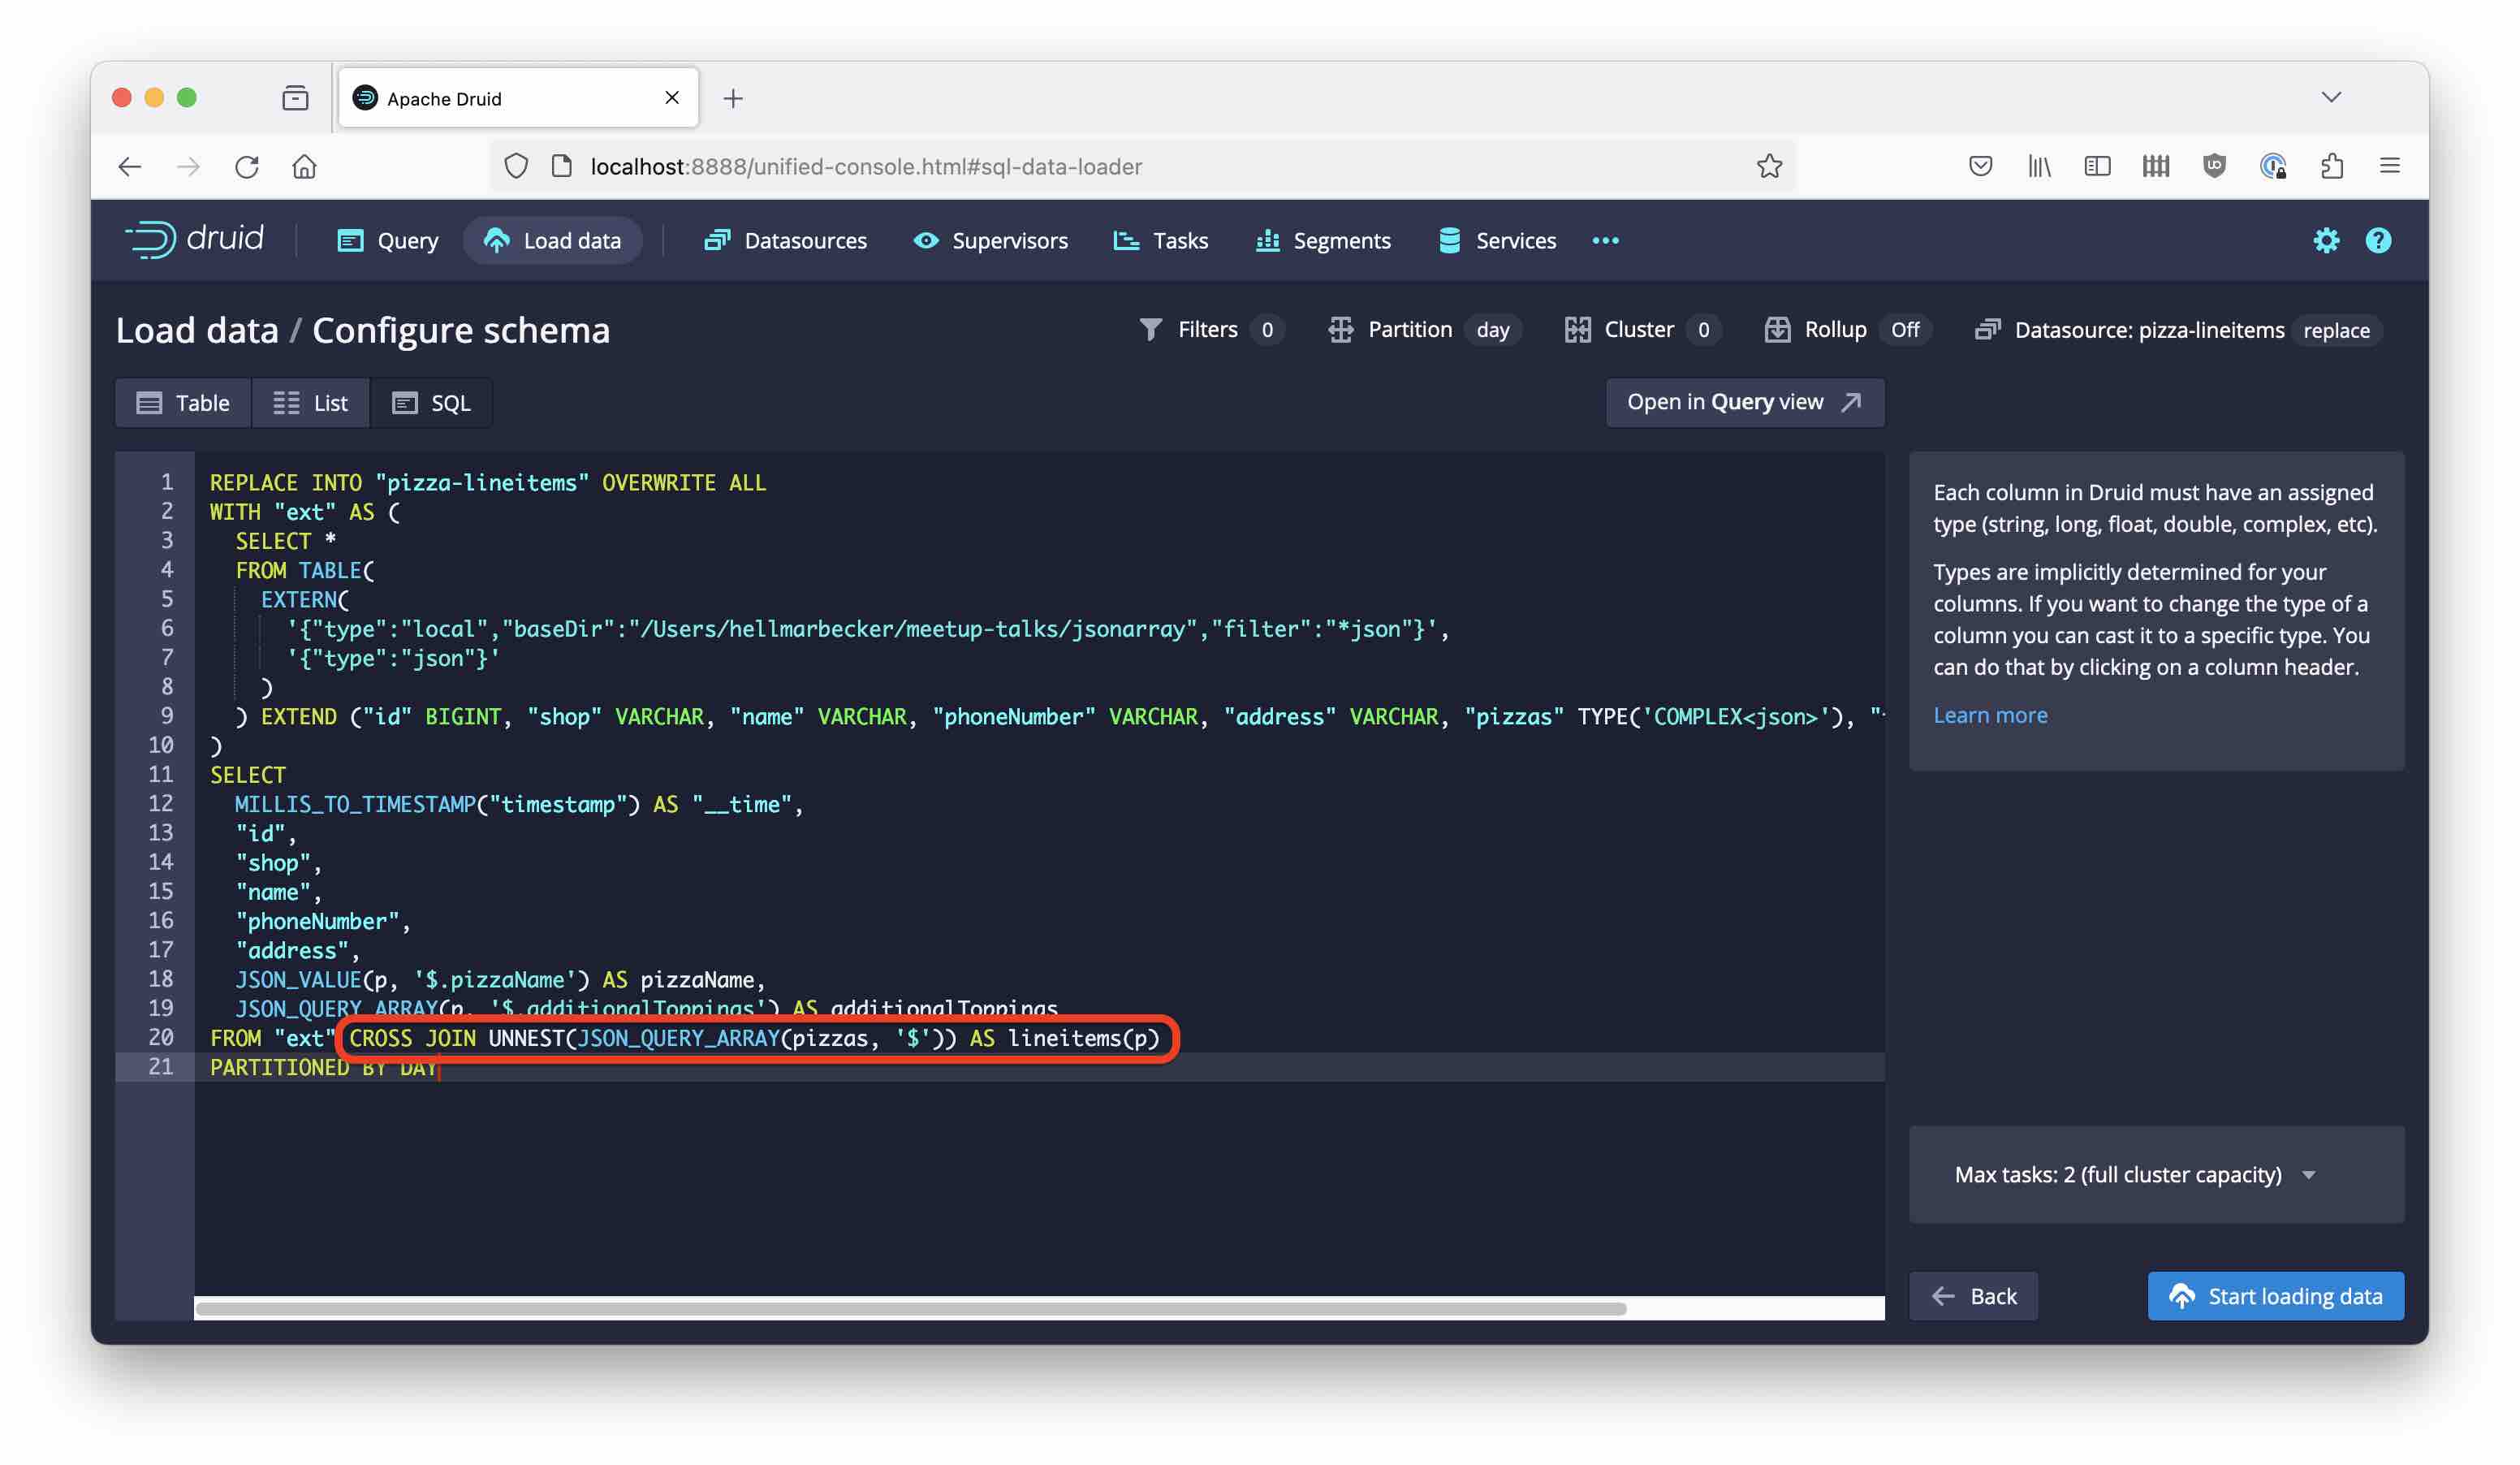Change the Partition setting from day
The image size is (2520, 1465).
(1423, 329)
